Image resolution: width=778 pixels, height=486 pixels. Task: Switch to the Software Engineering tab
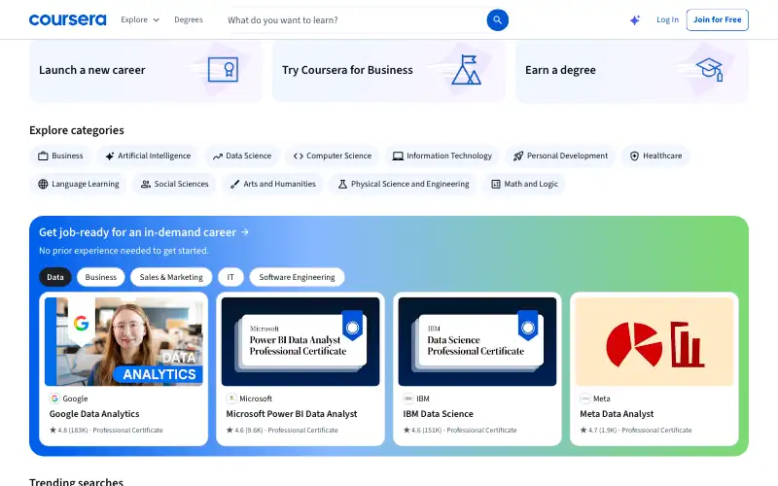(x=297, y=277)
